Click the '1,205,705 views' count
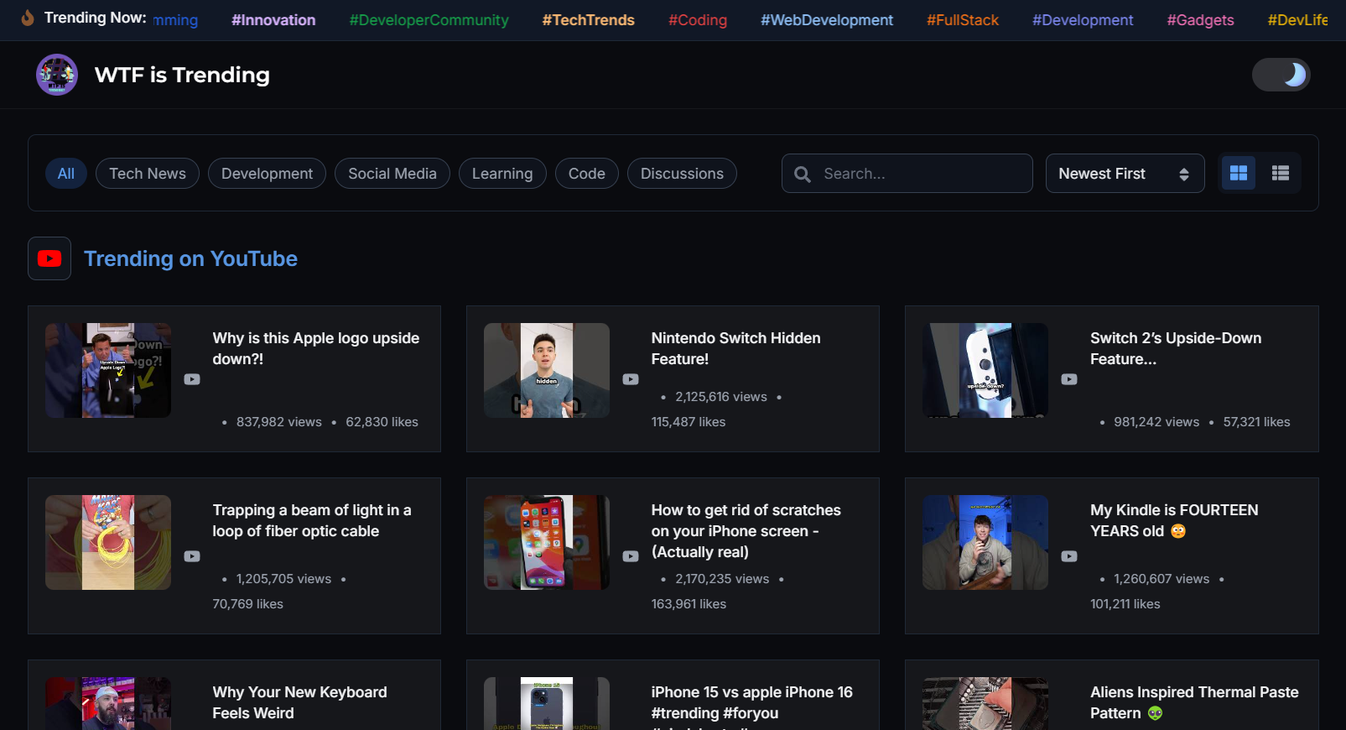This screenshot has width=1346, height=730. click(x=283, y=579)
